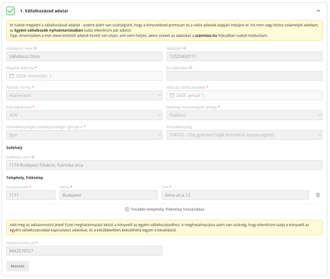Click the green checkmark beside Vállalkozásod adatai
Image resolution: width=330 pixels, height=279 pixels.
coord(10,11)
